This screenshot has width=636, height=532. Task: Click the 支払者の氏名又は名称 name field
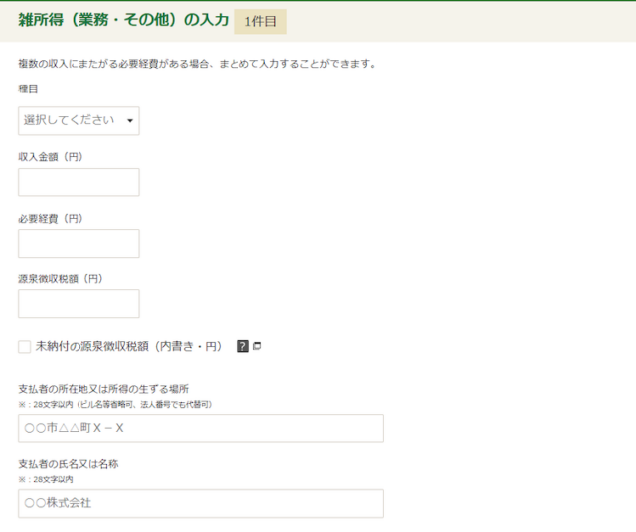tap(200, 503)
